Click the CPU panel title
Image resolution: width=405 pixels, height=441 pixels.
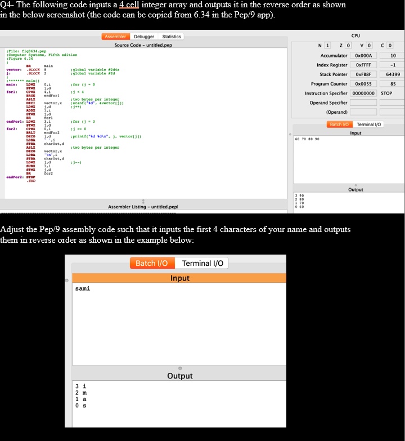pyautogui.click(x=355, y=35)
